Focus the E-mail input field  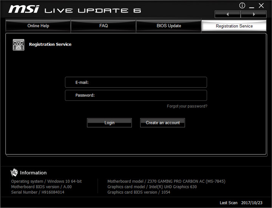point(136,82)
